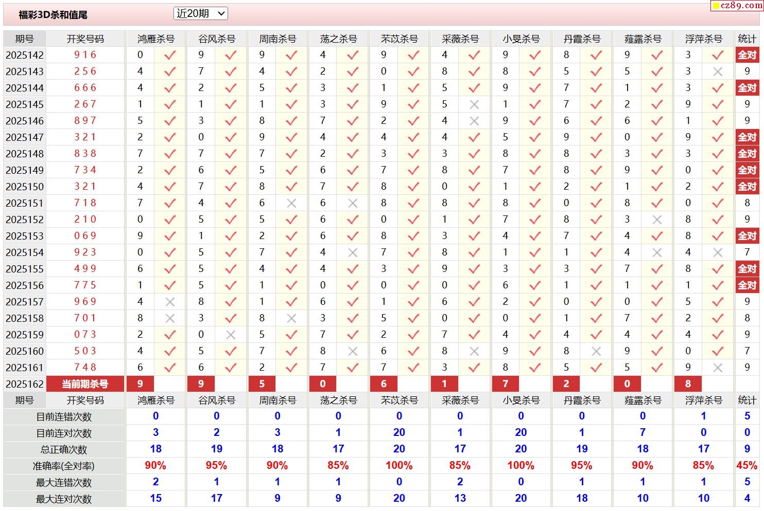Click the 目前连错次数 row label
Viewport: 764px width, 511px height.
pos(64,417)
